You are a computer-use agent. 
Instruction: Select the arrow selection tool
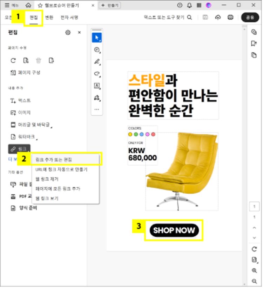[97, 38]
